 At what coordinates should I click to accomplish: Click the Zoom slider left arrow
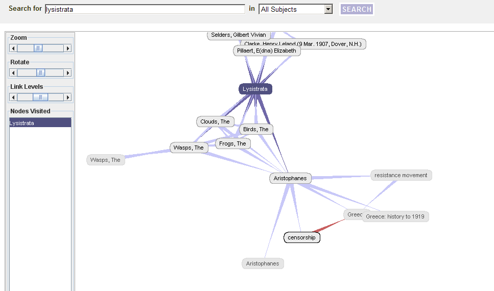click(x=13, y=48)
